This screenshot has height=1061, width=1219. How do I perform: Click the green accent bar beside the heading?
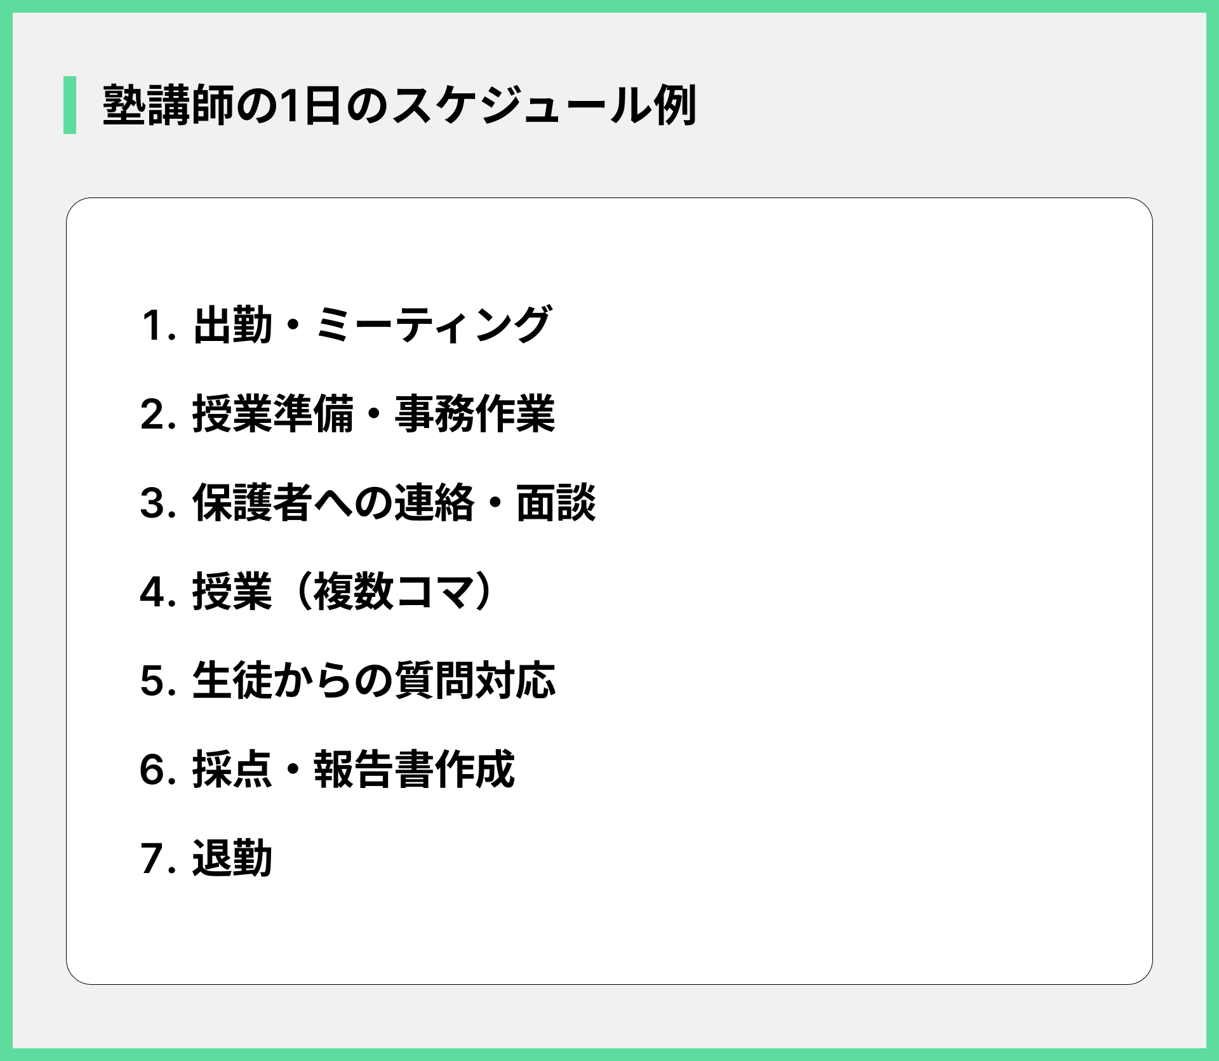point(70,105)
